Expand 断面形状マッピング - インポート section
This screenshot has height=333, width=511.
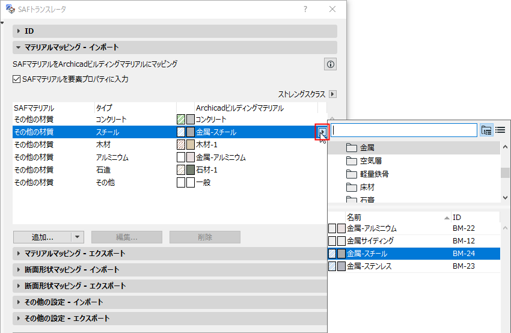click(x=170, y=270)
